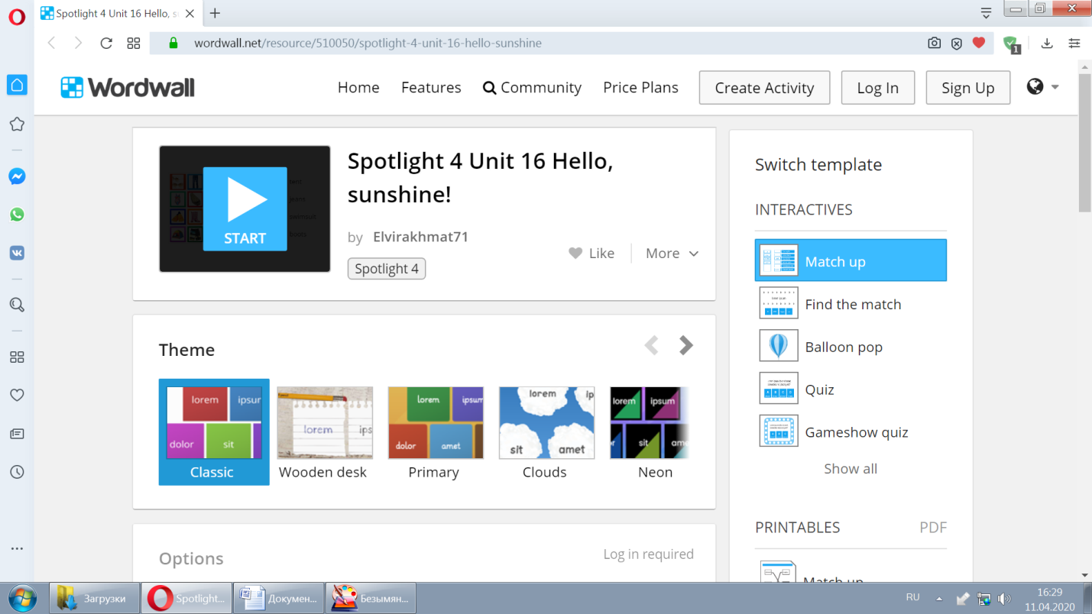Reload the current page
1092x614 pixels.
(x=106, y=43)
